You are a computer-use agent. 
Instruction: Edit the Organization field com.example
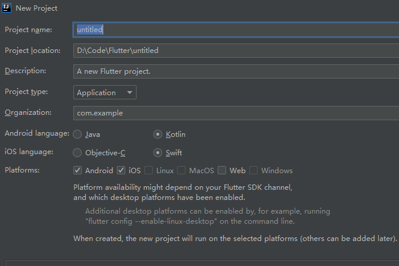(x=236, y=113)
